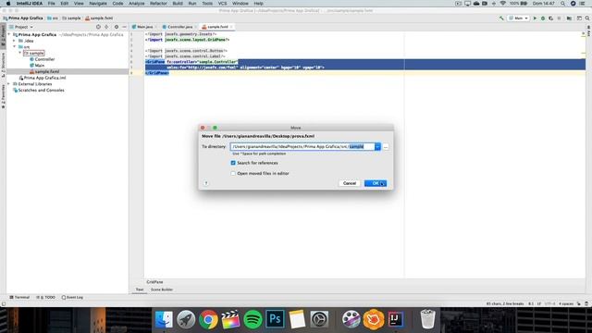Open the IntelliJ IDEA dock icon

coord(395,319)
